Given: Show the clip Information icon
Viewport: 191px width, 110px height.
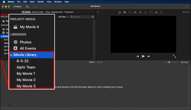Looking at the screenshot, I should point(161,12).
